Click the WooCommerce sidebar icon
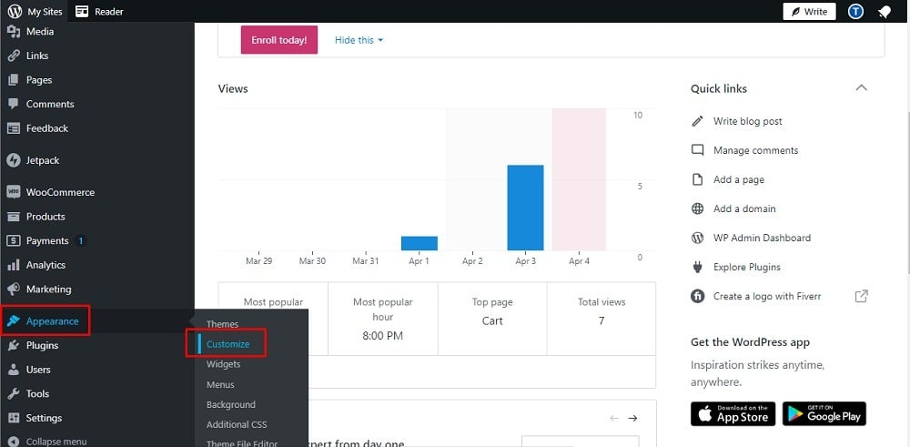Viewport: 910px width, 447px height. [14, 192]
